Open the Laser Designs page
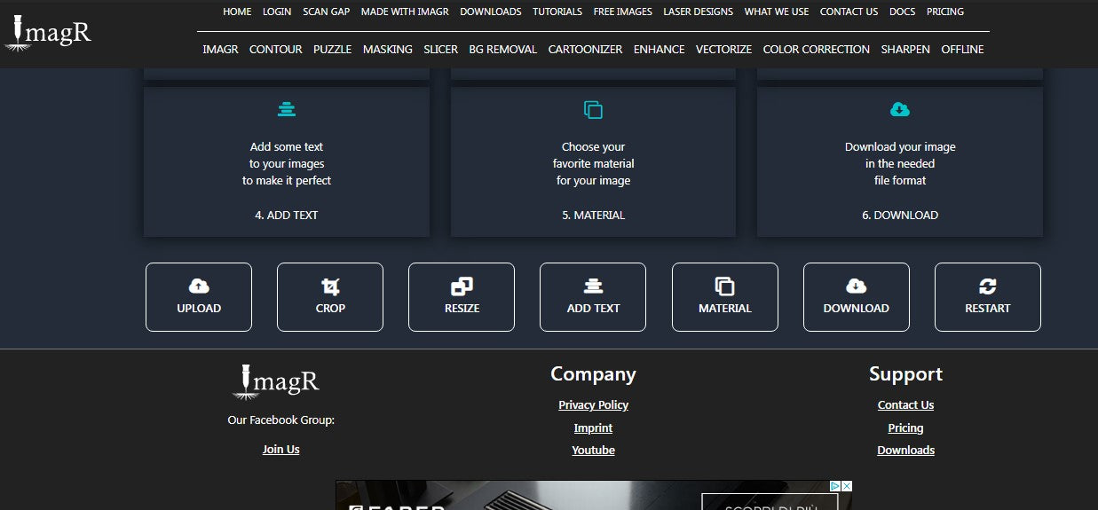Image resolution: width=1098 pixels, height=510 pixels. tap(698, 12)
